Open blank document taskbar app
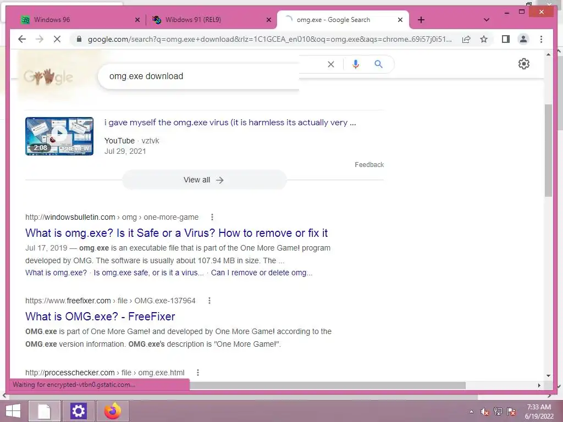The image size is (563, 422). [45, 411]
